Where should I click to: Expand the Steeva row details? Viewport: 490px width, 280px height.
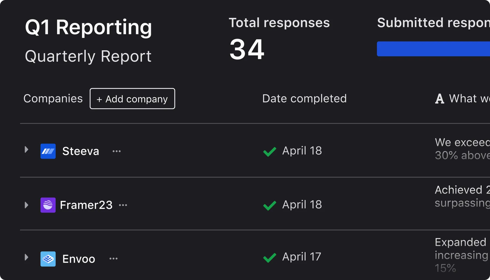[26, 149]
